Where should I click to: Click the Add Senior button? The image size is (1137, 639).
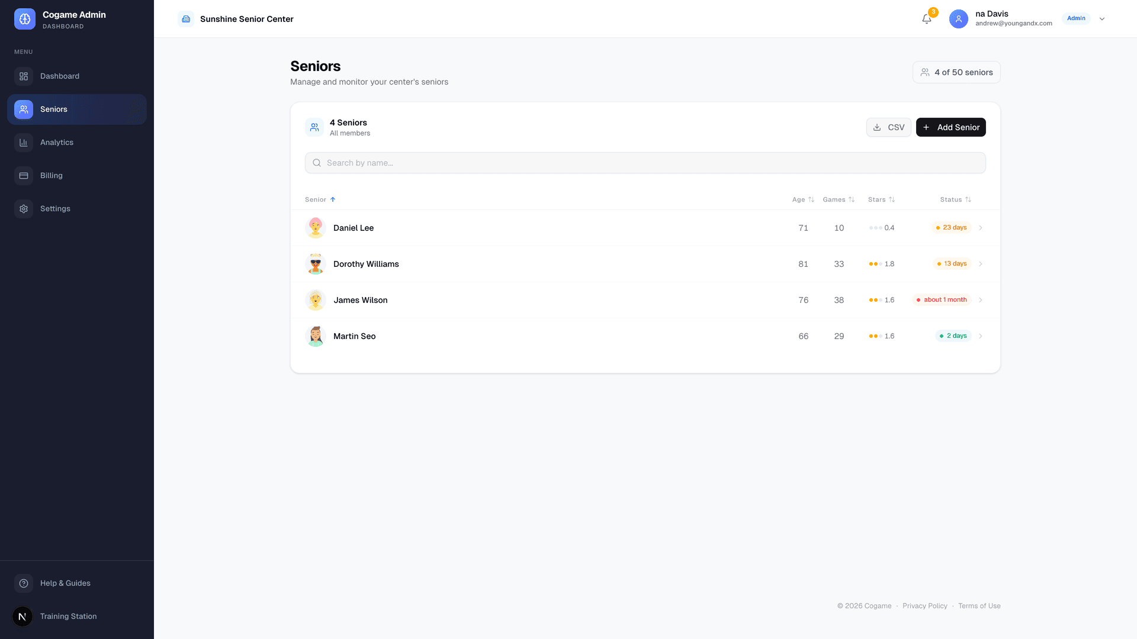click(950, 127)
